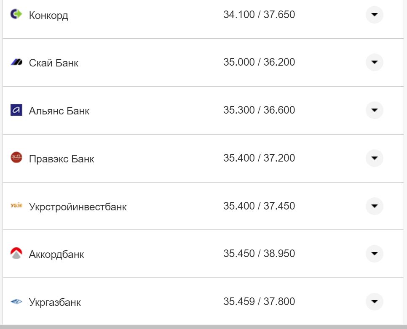Image resolution: width=407 pixels, height=329 pixels.
Task: Open the Правэкс Банк dropdown arrow
Action: [374, 158]
